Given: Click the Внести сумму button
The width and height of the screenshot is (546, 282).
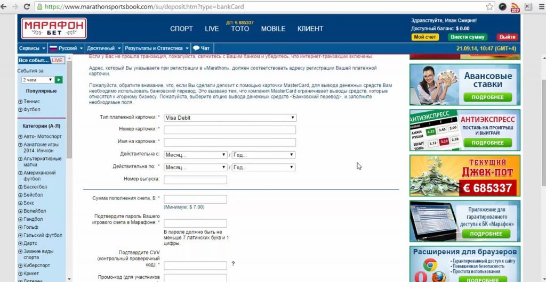Looking at the screenshot, I should click(467, 37).
